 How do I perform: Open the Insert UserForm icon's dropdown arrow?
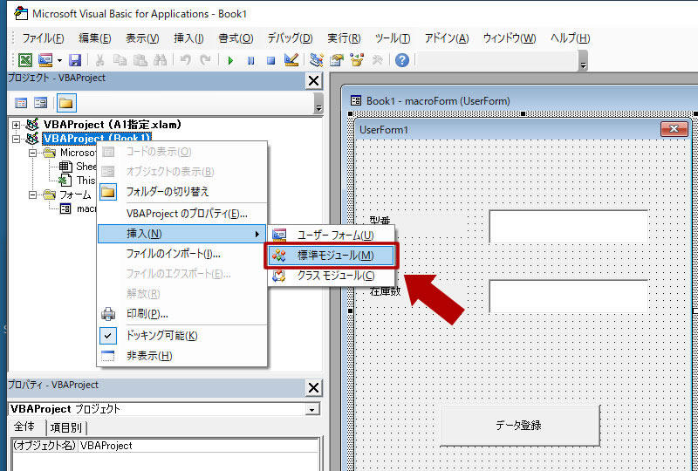click(x=58, y=60)
